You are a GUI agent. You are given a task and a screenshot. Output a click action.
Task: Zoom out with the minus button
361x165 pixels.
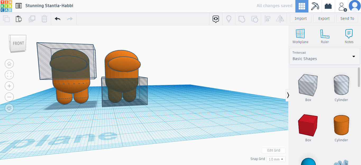[x=9, y=97]
